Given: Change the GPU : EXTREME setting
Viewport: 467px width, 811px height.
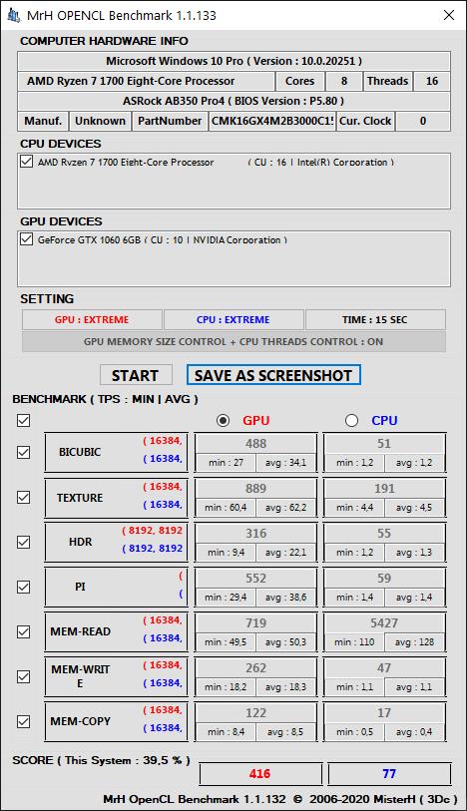Looking at the screenshot, I should (x=92, y=319).
